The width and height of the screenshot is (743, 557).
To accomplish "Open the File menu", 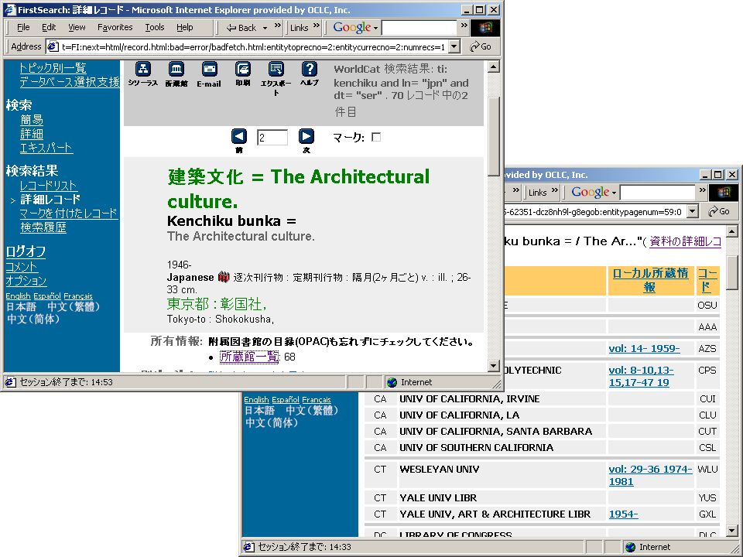I will pos(23,28).
